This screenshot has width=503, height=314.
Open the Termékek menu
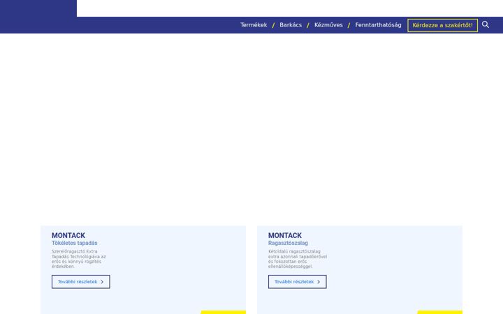click(254, 25)
